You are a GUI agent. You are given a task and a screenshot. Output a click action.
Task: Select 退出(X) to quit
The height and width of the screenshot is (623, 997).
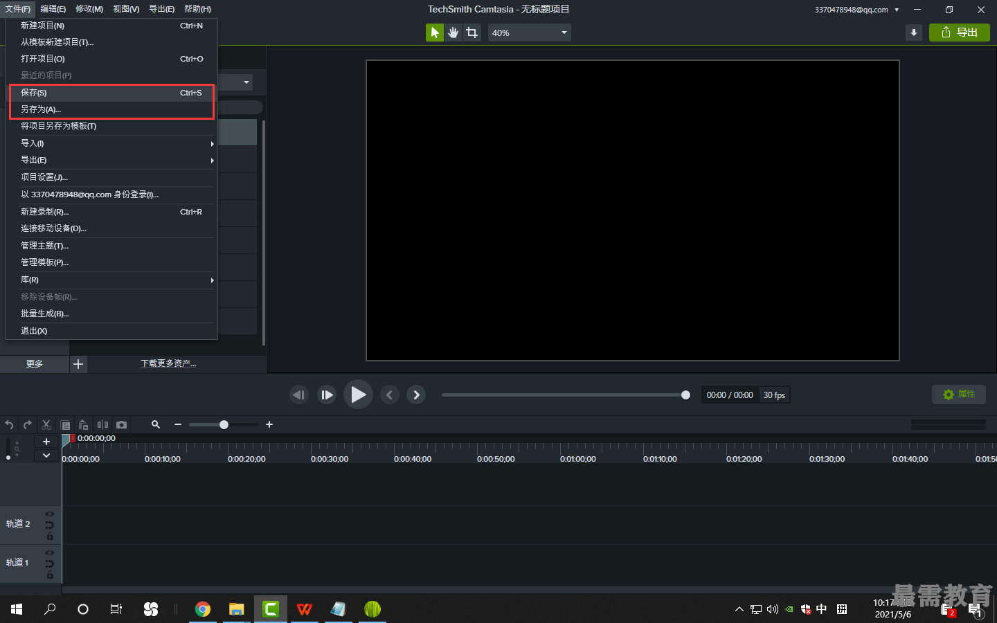click(x=111, y=331)
